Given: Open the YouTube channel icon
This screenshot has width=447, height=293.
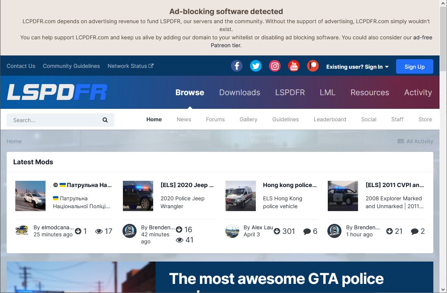Looking at the screenshot, I should click(293, 66).
